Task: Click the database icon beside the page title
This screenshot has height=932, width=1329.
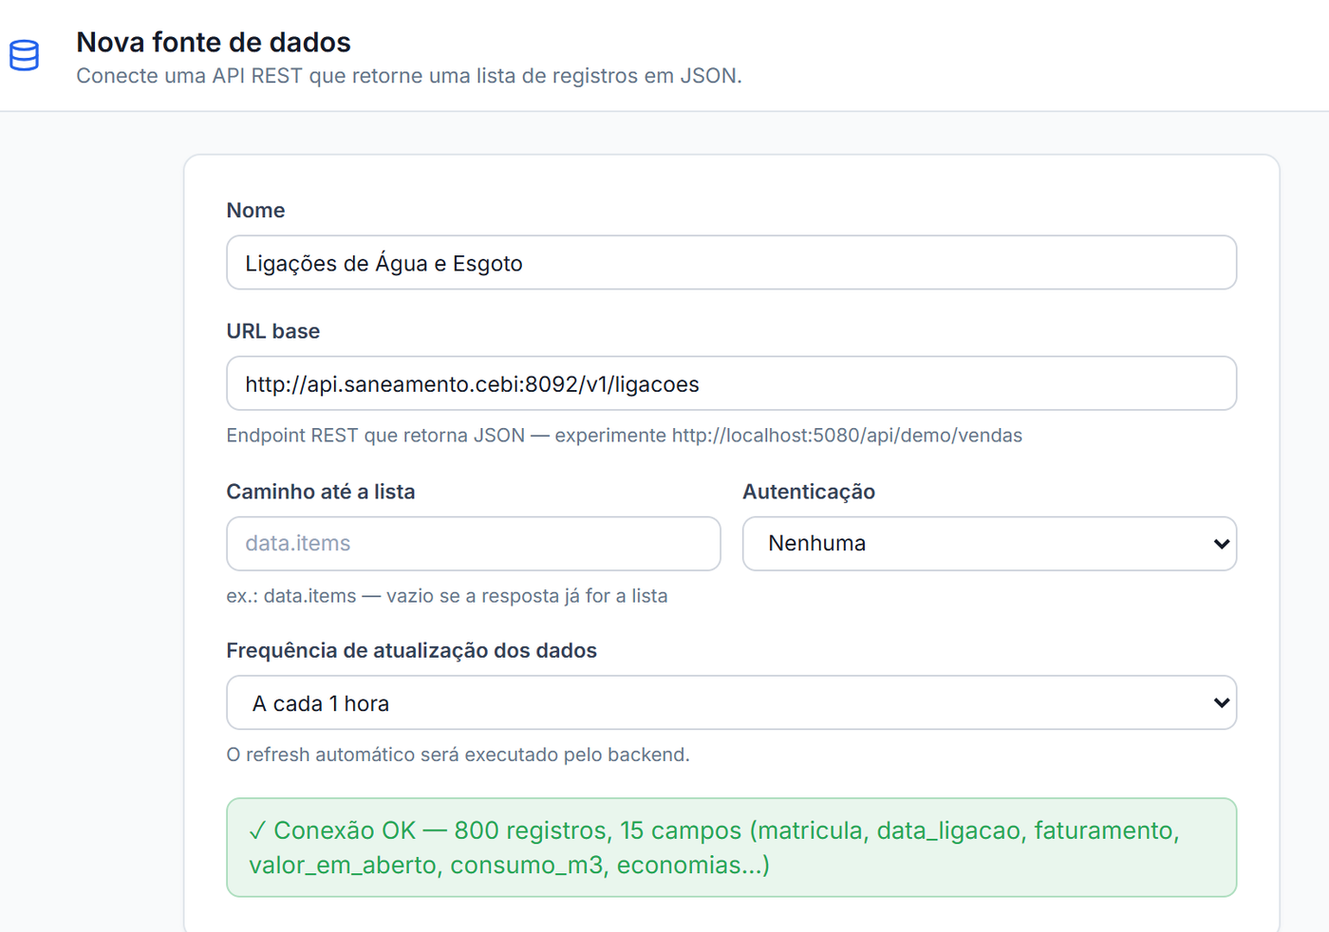Action: 25,56
